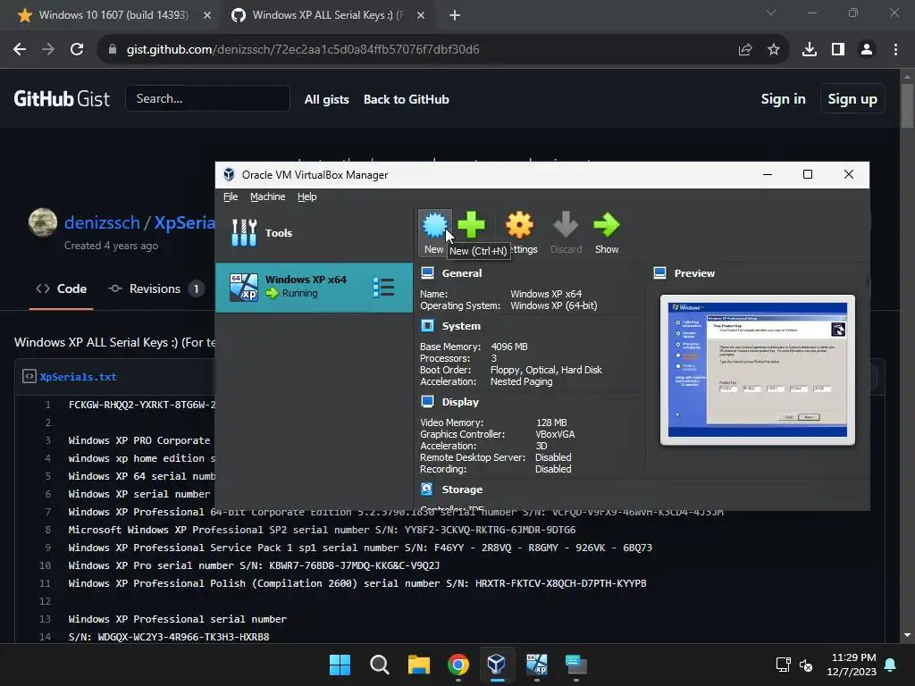Click the muted volume tray icon
This screenshot has height=686, width=915.
(x=806, y=665)
